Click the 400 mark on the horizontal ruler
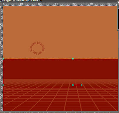 pyautogui.click(x=74, y=4)
